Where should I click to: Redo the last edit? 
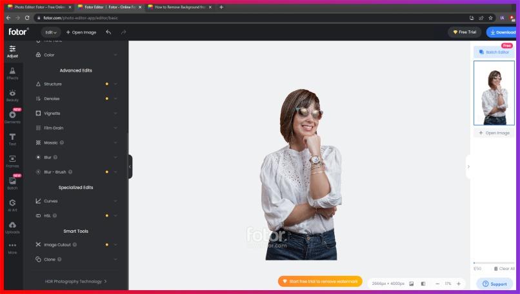tap(124, 32)
